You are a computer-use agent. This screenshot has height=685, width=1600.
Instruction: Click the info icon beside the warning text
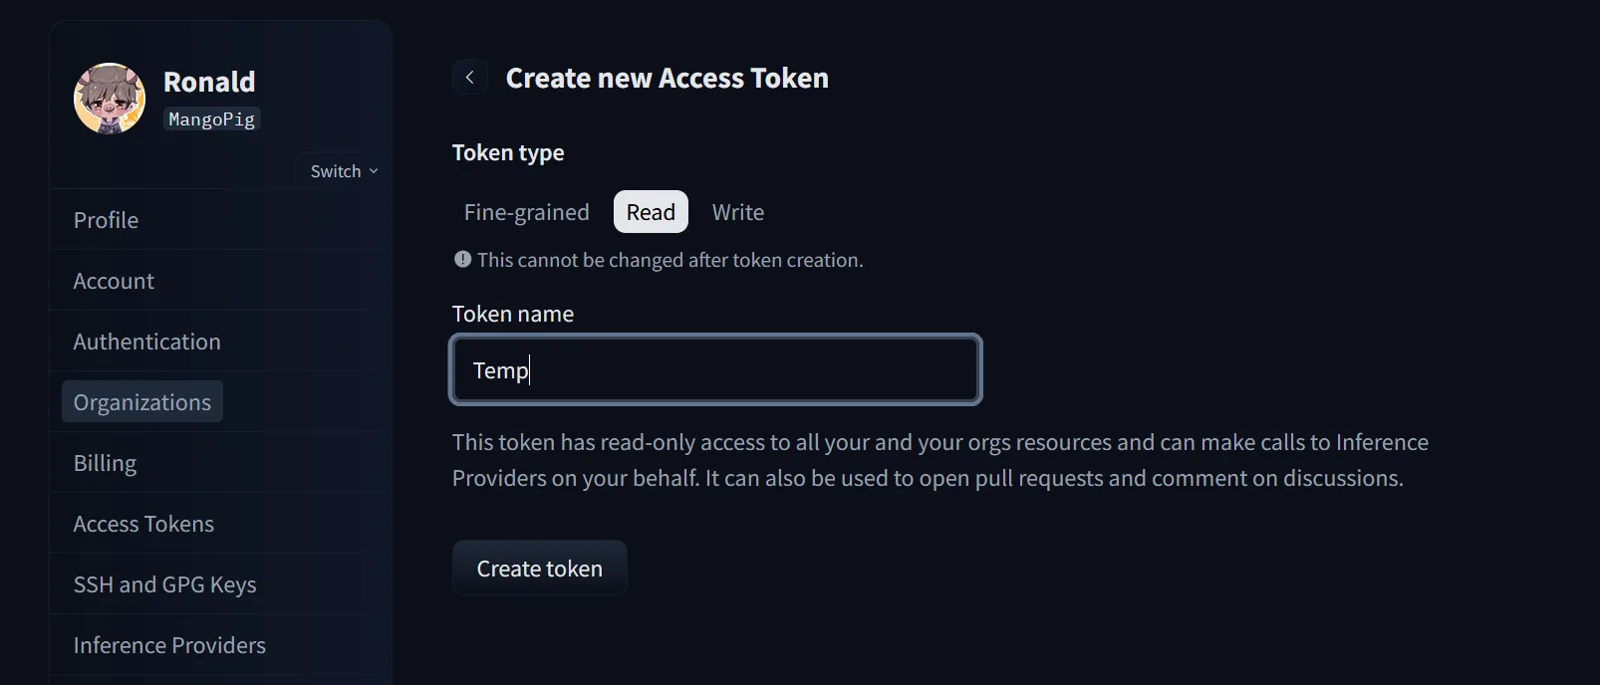tap(461, 259)
